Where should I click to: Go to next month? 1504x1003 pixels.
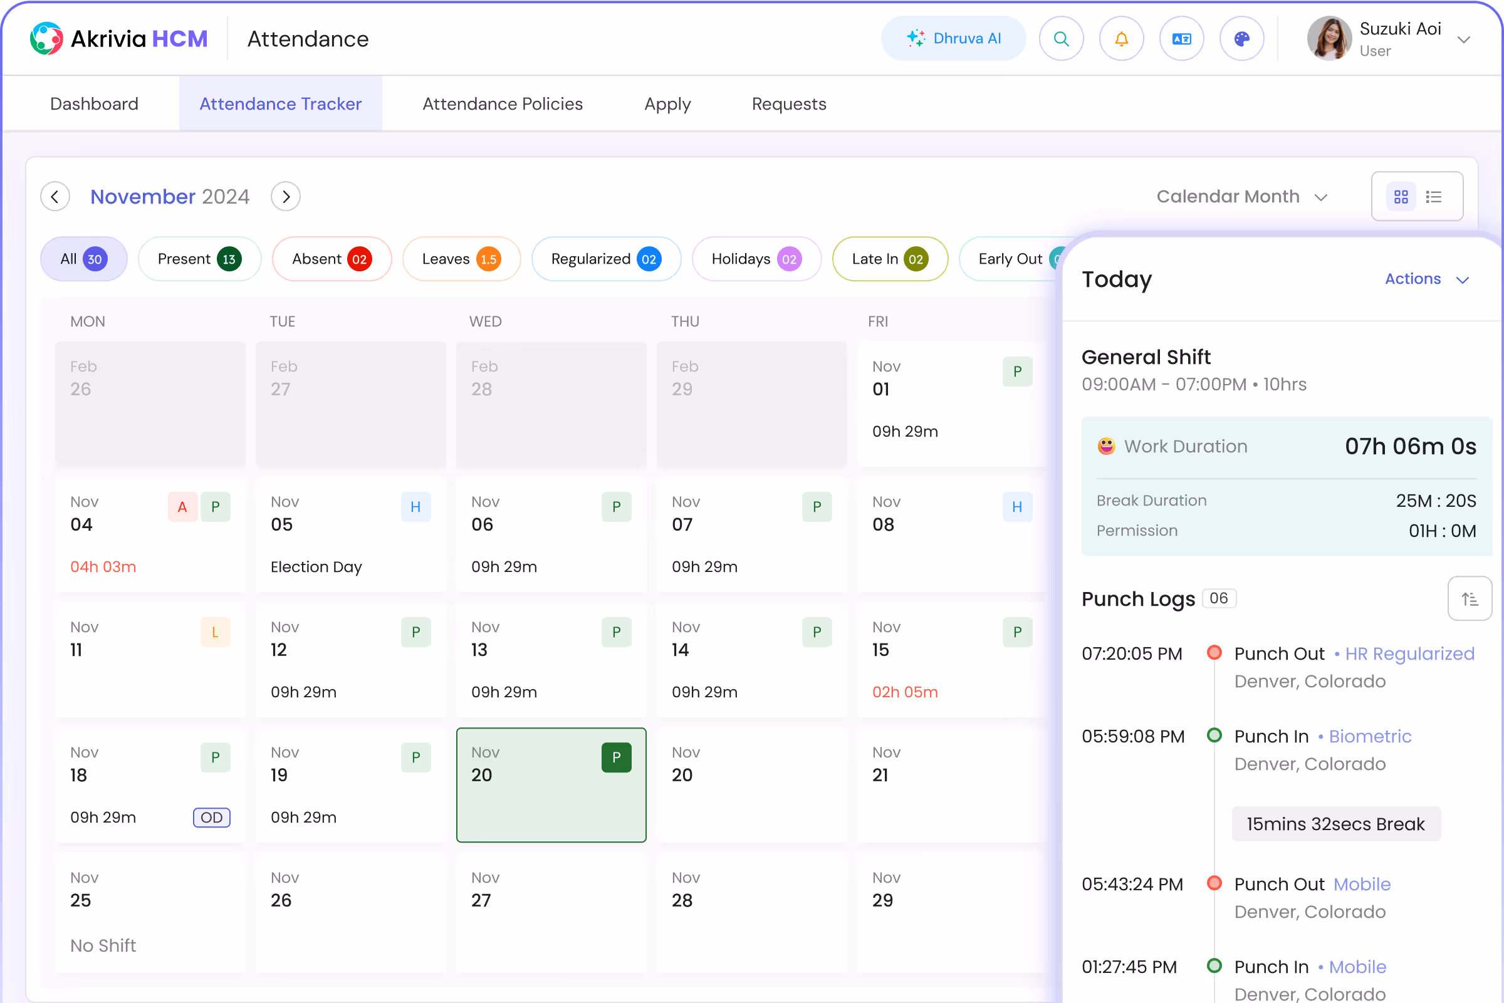pyautogui.click(x=285, y=196)
